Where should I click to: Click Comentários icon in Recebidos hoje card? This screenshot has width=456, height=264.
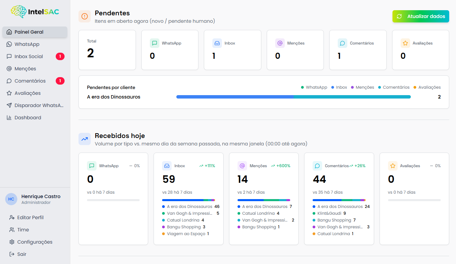(x=317, y=166)
